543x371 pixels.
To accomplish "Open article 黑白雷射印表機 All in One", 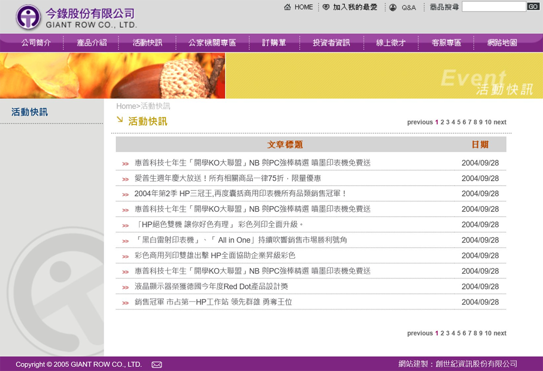I will click(x=241, y=240).
